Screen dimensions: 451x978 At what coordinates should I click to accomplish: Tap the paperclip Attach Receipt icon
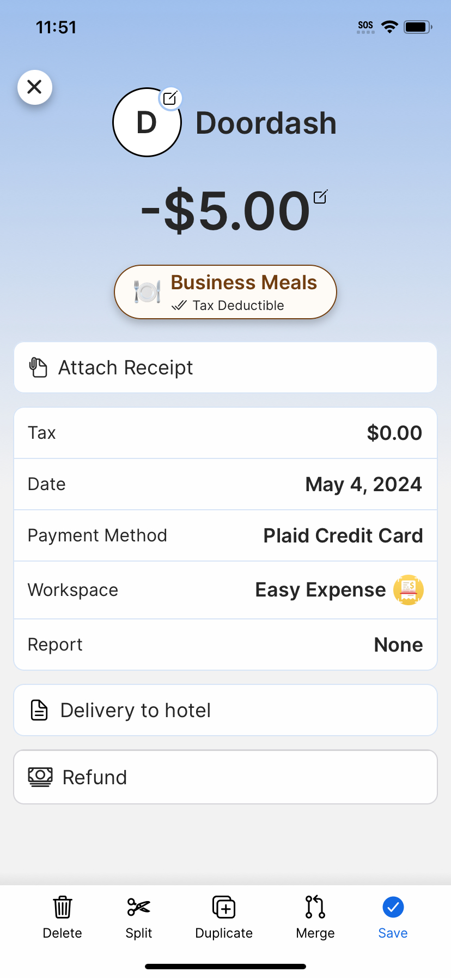tap(38, 367)
